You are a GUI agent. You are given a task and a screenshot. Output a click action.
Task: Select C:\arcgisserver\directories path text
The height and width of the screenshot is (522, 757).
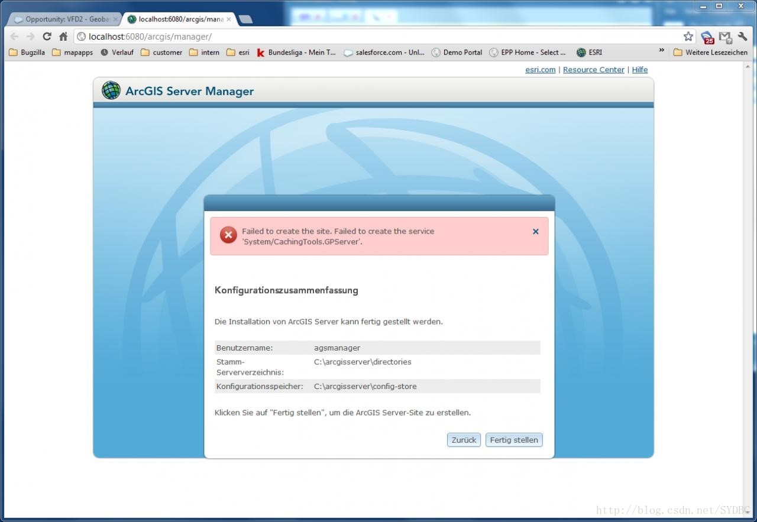tap(363, 362)
